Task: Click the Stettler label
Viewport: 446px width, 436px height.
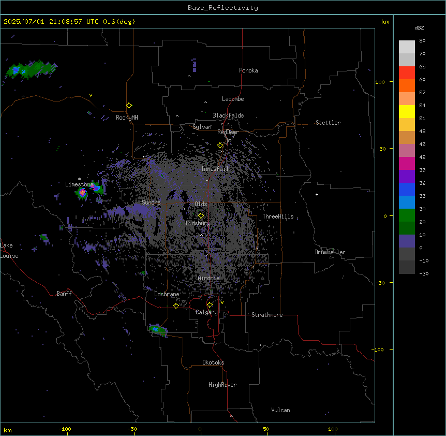Action: coord(328,123)
